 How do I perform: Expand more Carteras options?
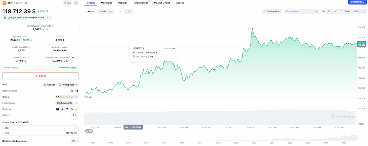(x=77, y=109)
